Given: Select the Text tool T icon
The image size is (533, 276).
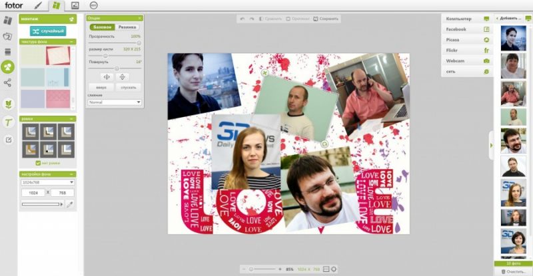Looking at the screenshot, I should 8,122.
